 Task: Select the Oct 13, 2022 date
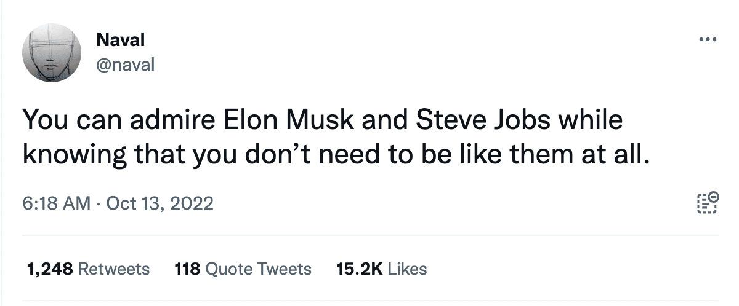click(x=160, y=203)
